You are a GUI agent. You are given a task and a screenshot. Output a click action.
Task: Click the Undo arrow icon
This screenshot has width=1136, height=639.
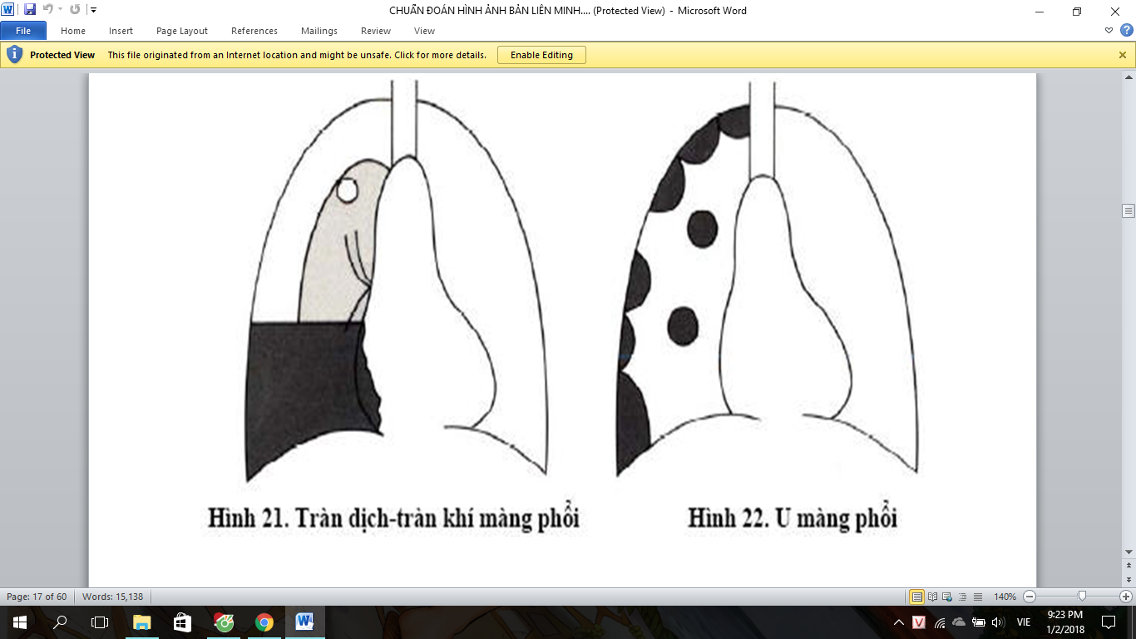point(47,10)
